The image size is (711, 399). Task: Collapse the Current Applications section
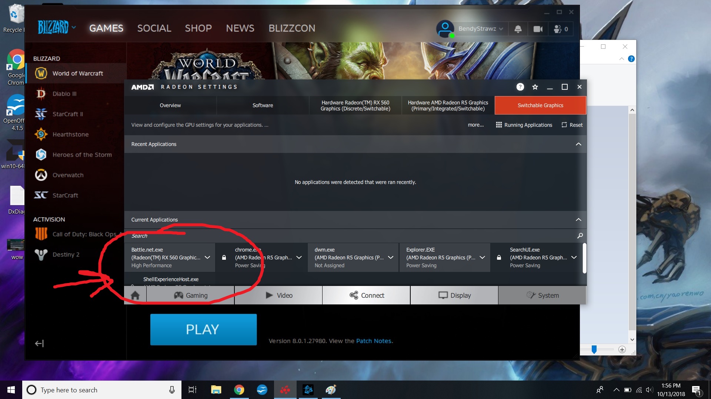tap(578, 219)
